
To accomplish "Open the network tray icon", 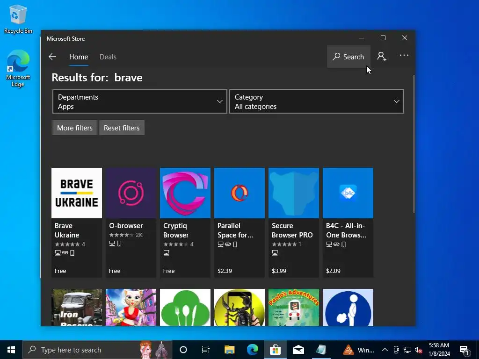I will (407, 350).
